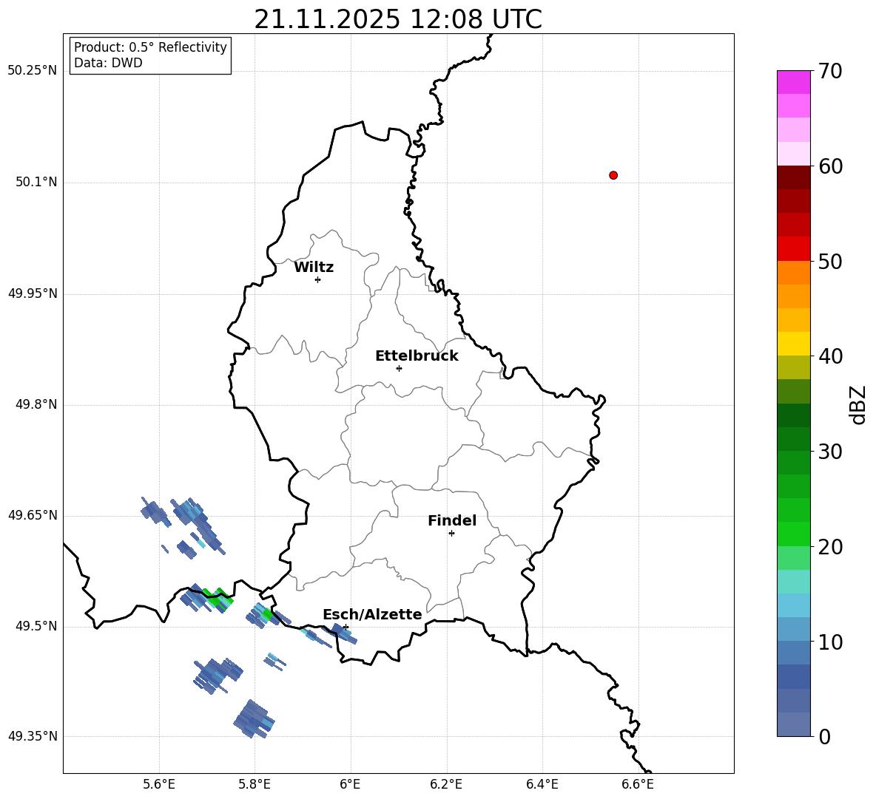Click the '49.5°N' latitude label
Image resolution: width=876 pixels, height=799 pixels.
36,626
